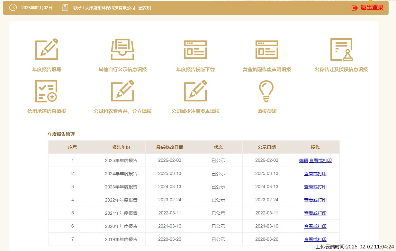The width and height of the screenshot is (396, 251).
Task: Click the 信用承诺信息填报 checklist icon
Action: click(x=47, y=91)
